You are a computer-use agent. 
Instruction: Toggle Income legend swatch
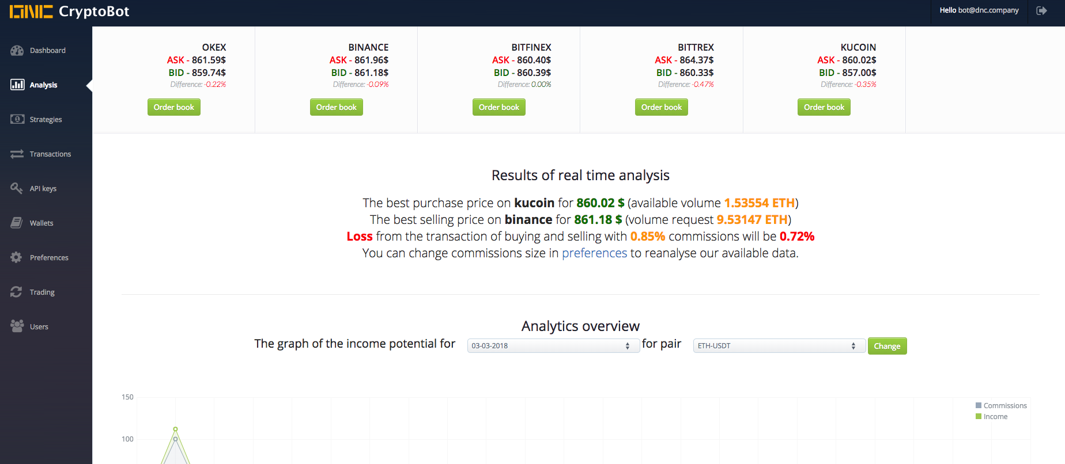[979, 416]
